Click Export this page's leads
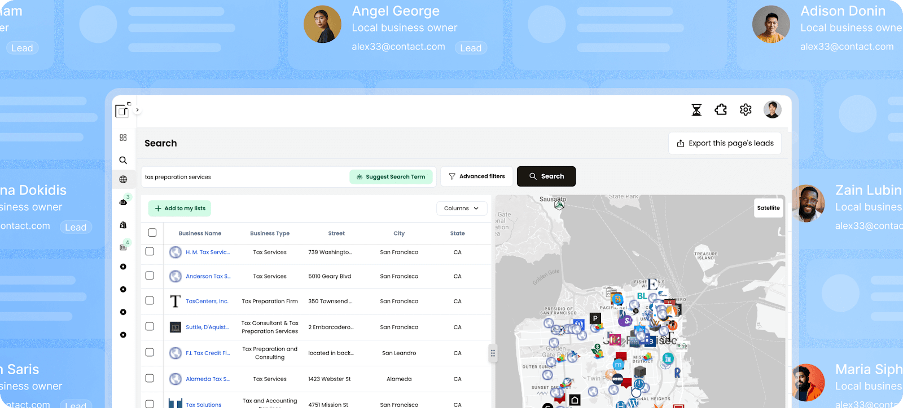903x408 pixels. click(725, 143)
